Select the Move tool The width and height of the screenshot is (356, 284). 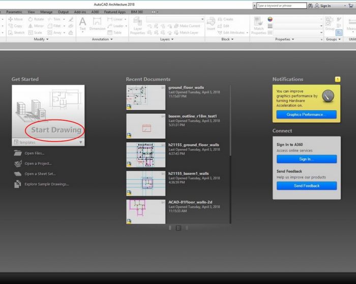click(15, 19)
